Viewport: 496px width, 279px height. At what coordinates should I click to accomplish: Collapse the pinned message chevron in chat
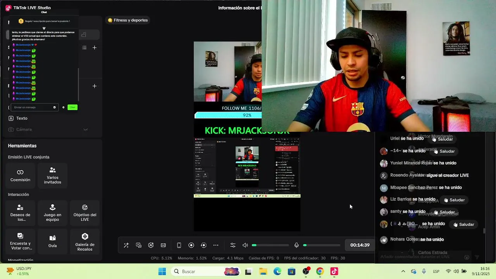pyautogui.click(x=44, y=28)
